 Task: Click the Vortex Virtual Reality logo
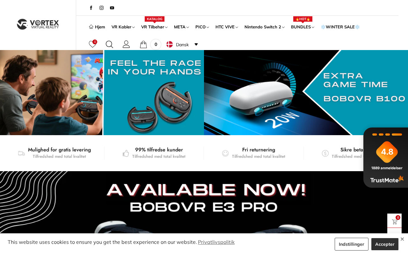pyautogui.click(x=38, y=24)
